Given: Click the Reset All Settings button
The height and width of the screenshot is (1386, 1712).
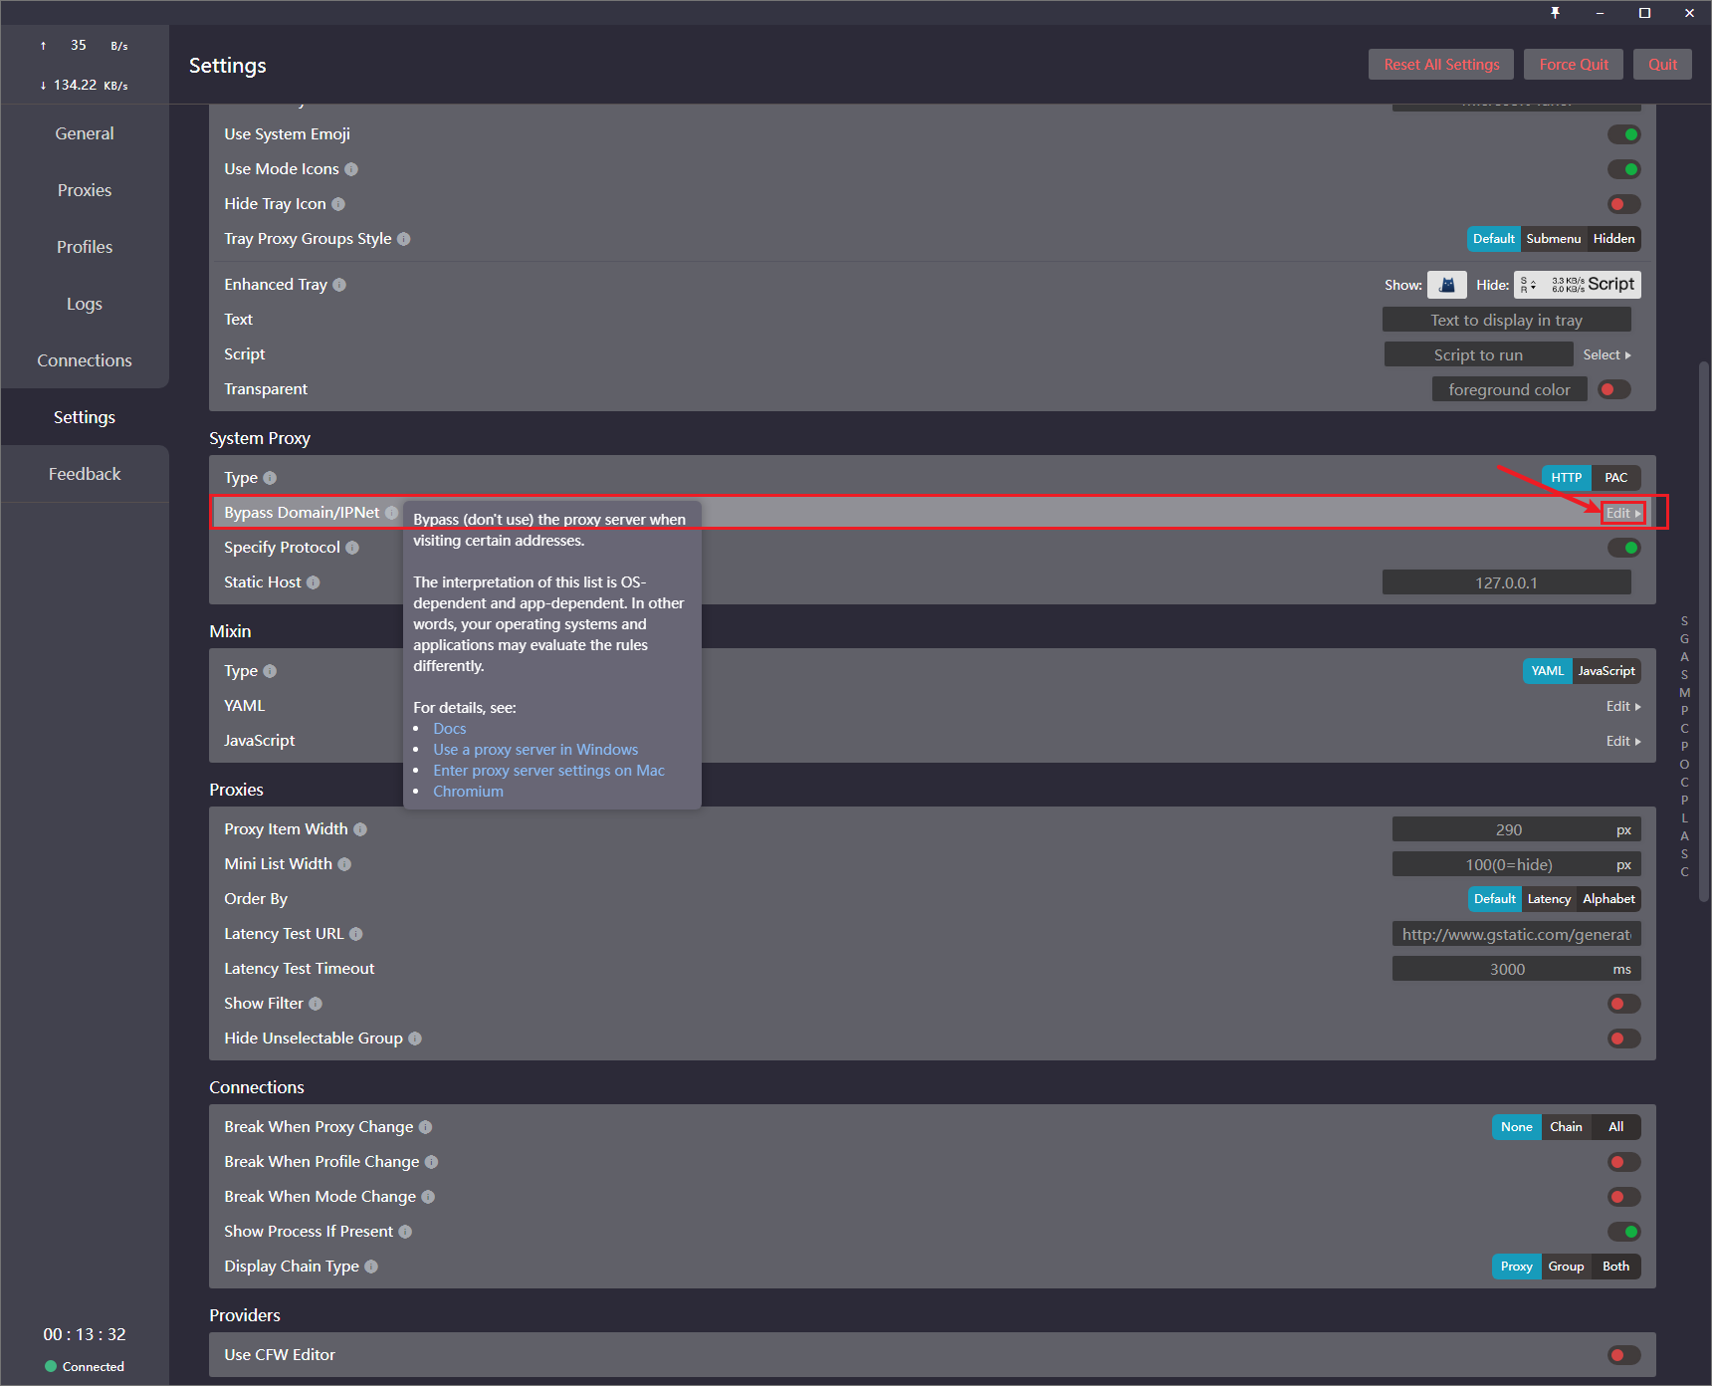Looking at the screenshot, I should pos(1441,65).
